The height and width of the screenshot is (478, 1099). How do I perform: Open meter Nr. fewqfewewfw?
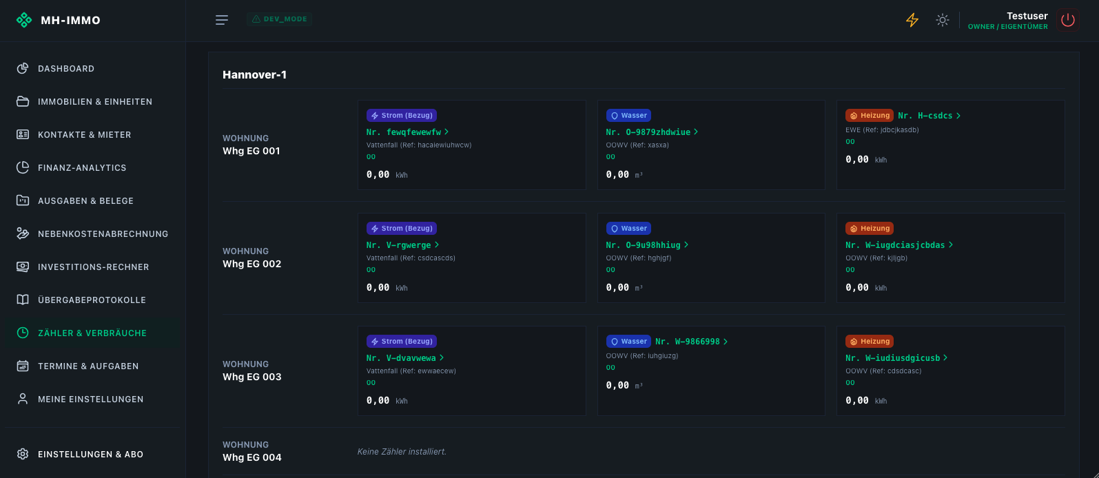point(407,132)
